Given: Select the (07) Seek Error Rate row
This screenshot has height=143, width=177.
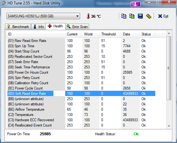Looking at the screenshot, I should click(81, 62).
